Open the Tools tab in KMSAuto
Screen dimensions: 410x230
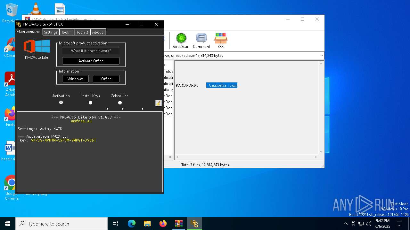(x=67, y=32)
